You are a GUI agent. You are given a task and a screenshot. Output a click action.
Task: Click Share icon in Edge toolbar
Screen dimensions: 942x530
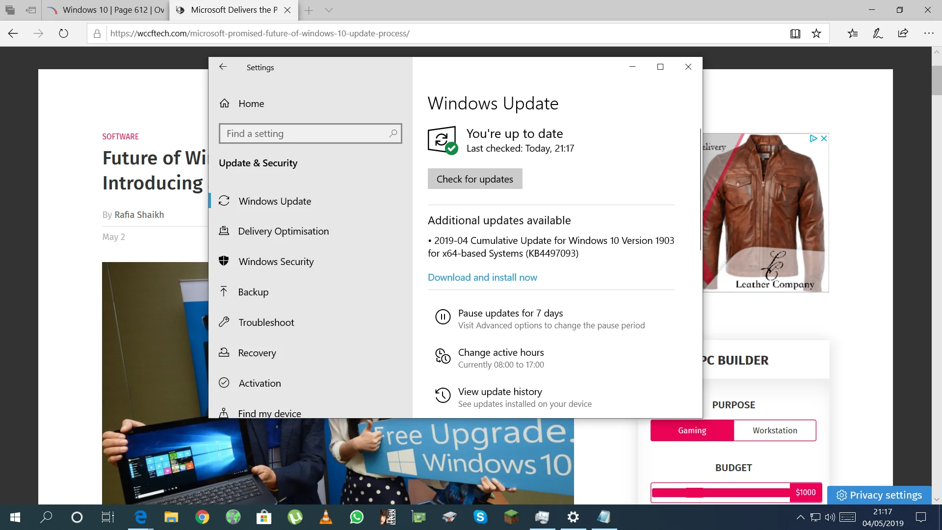903,33
